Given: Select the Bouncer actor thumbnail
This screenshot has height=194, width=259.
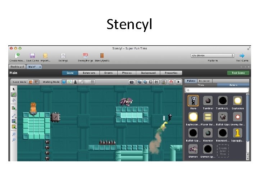Looking at the screenshot, I should pyautogui.click(x=208, y=133).
